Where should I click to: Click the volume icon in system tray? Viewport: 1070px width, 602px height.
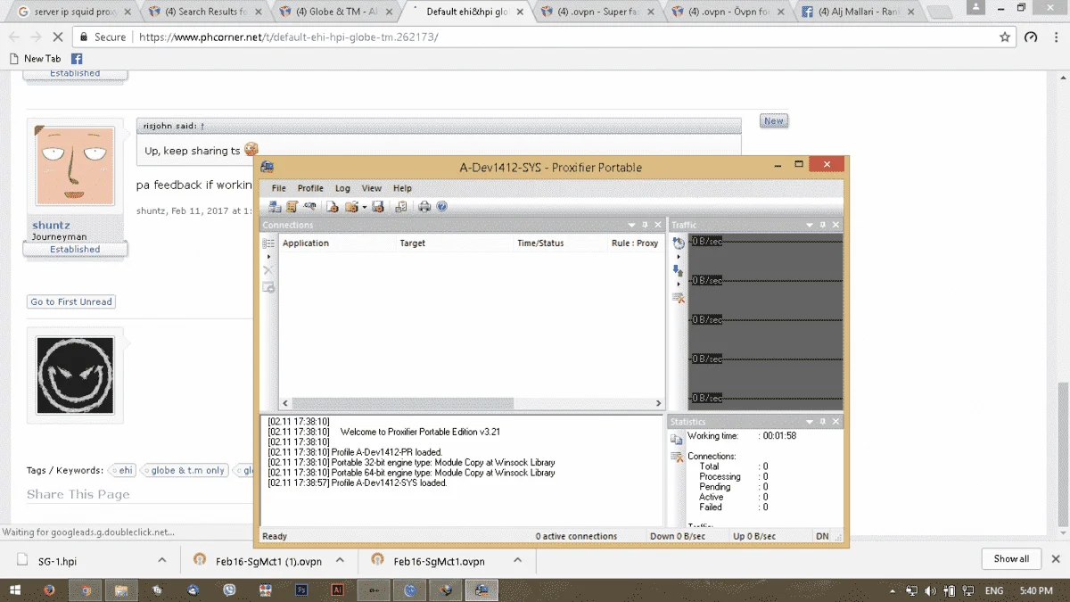(x=930, y=590)
